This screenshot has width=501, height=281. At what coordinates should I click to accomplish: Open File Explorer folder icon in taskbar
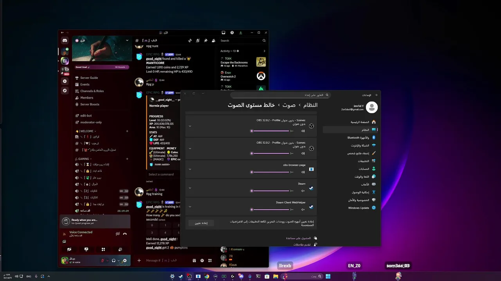[276, 276]
